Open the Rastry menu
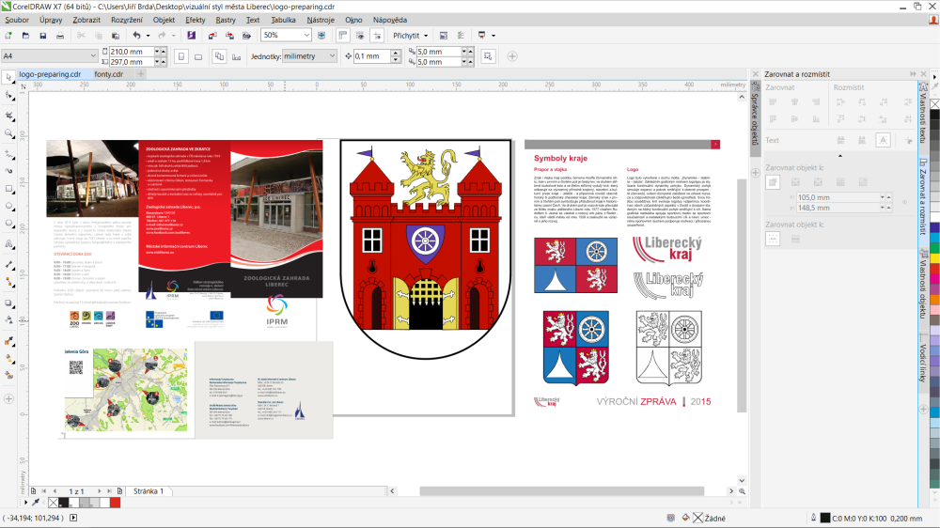 click(x=226, y=20)
